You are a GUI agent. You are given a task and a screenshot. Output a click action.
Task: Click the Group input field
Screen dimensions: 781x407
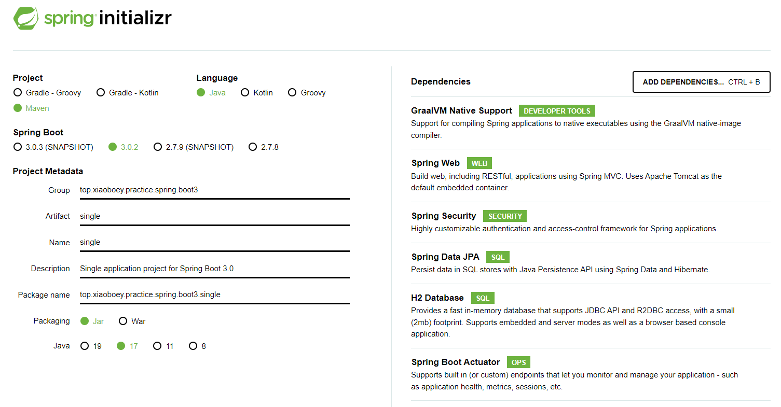tap(214, 190)
